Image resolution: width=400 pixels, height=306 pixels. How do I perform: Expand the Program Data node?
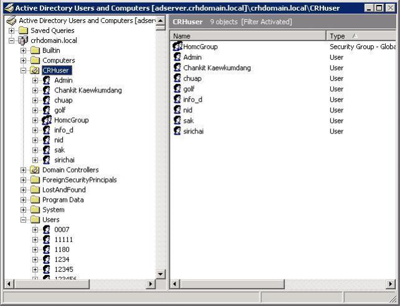[x=23, y=200]
